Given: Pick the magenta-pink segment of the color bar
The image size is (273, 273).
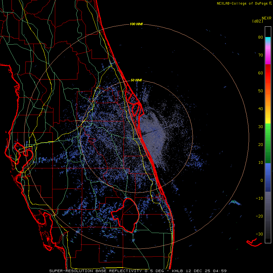Looking at the screenshot, I should point(268,54).
